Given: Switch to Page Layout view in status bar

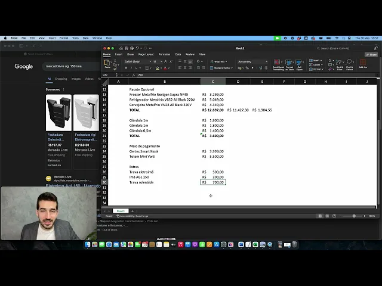Looking at the screenshot, I should (327, 216).
